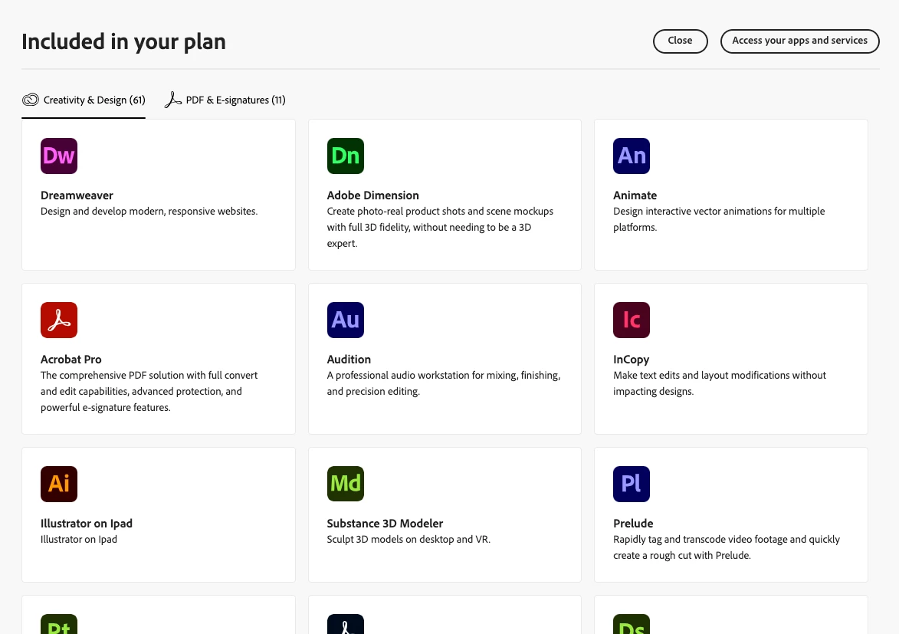
Task: Click the InCopy Ic icon
Action: 632,320
